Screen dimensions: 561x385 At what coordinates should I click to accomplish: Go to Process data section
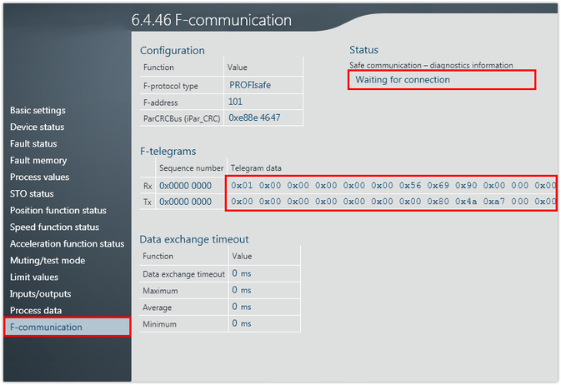(36, 310)
